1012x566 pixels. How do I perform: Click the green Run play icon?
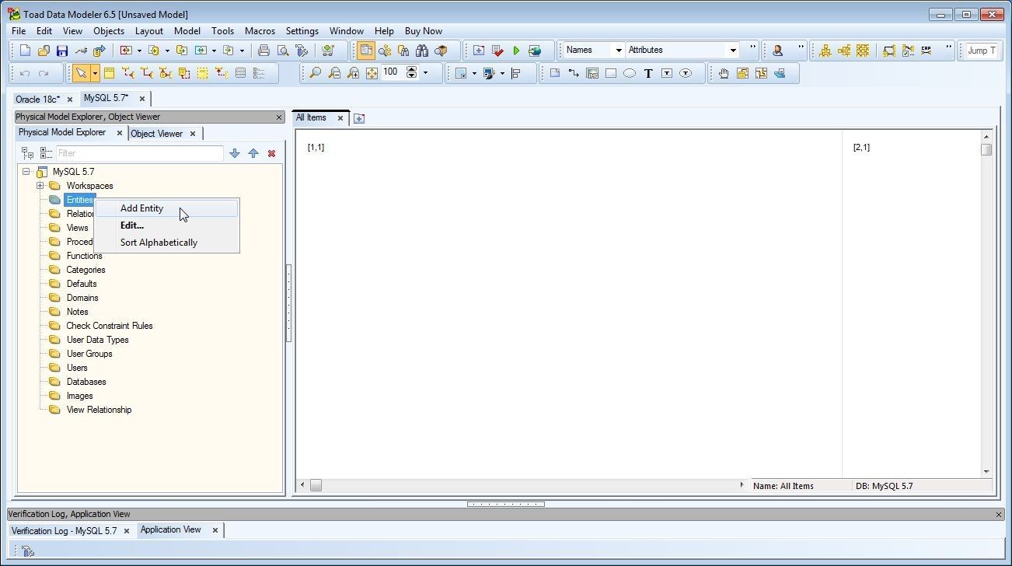pyautogui.click(x=516, y=51)
